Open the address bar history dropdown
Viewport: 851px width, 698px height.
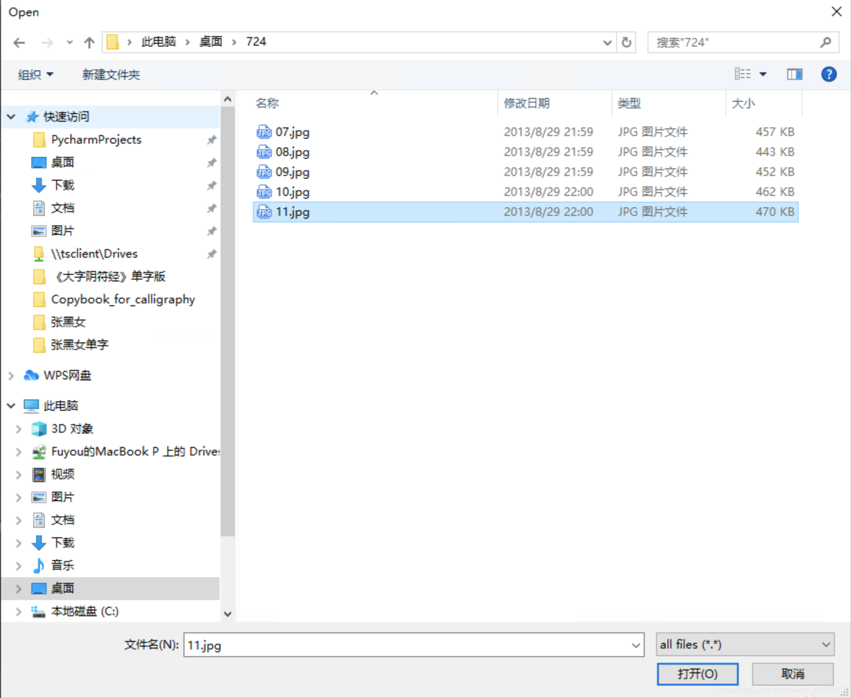pyautogui.click(x=607, y=42)
